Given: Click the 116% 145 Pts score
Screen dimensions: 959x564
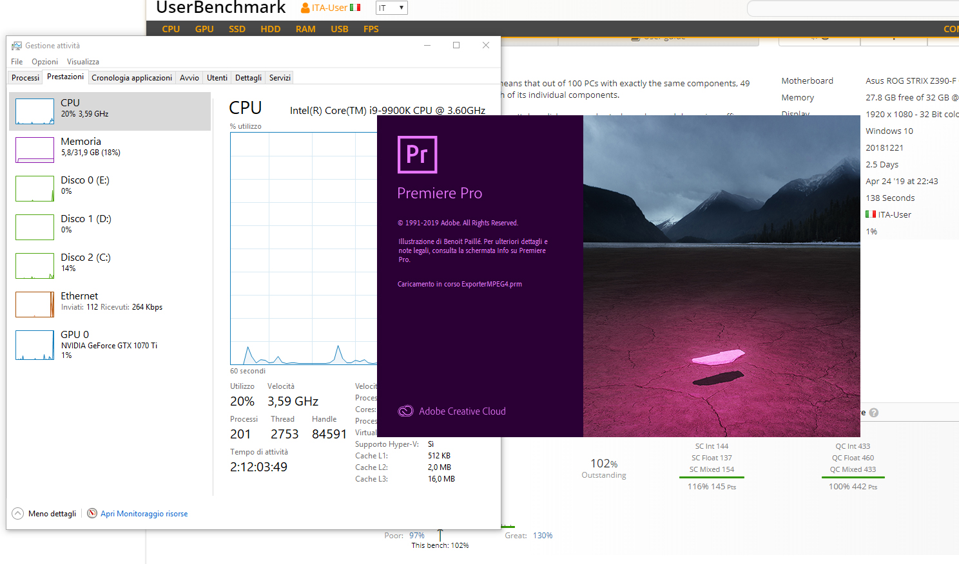Looking at the screenshot, I should coord(712,487).
